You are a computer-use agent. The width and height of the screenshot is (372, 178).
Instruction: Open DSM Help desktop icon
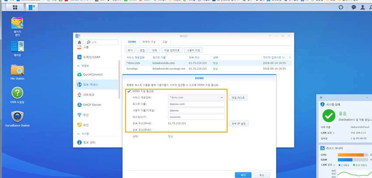coord(17,94)
